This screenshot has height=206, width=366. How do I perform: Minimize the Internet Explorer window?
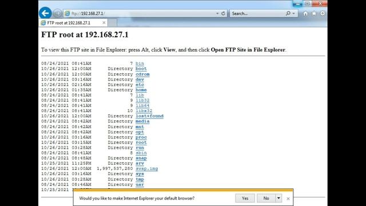coord(297,3)
